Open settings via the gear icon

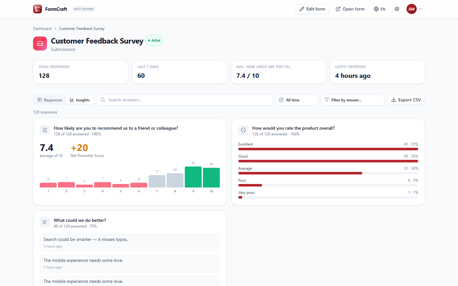397,9
